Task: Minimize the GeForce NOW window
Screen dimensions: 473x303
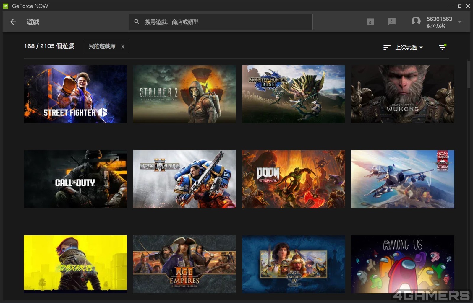Action: point(451,6)
